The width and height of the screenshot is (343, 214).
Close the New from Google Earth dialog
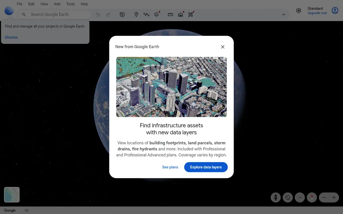[x=223, y=47]
